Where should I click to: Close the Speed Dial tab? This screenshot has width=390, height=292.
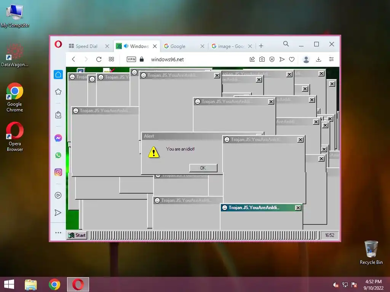(107, 46)
